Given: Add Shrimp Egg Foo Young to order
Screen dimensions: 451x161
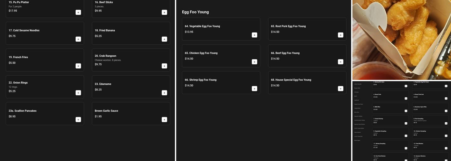Looking at the screenshot, I should click(x=254, y=89).
